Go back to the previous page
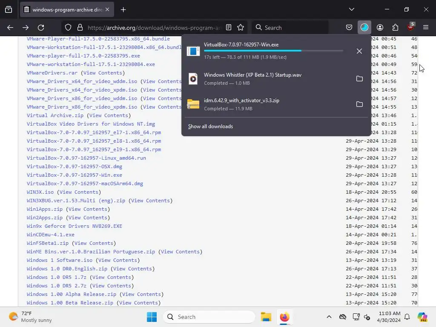Image resolution: width=436 pixels, height=327 pixels. pyautogui.click(x=10, y=28)
